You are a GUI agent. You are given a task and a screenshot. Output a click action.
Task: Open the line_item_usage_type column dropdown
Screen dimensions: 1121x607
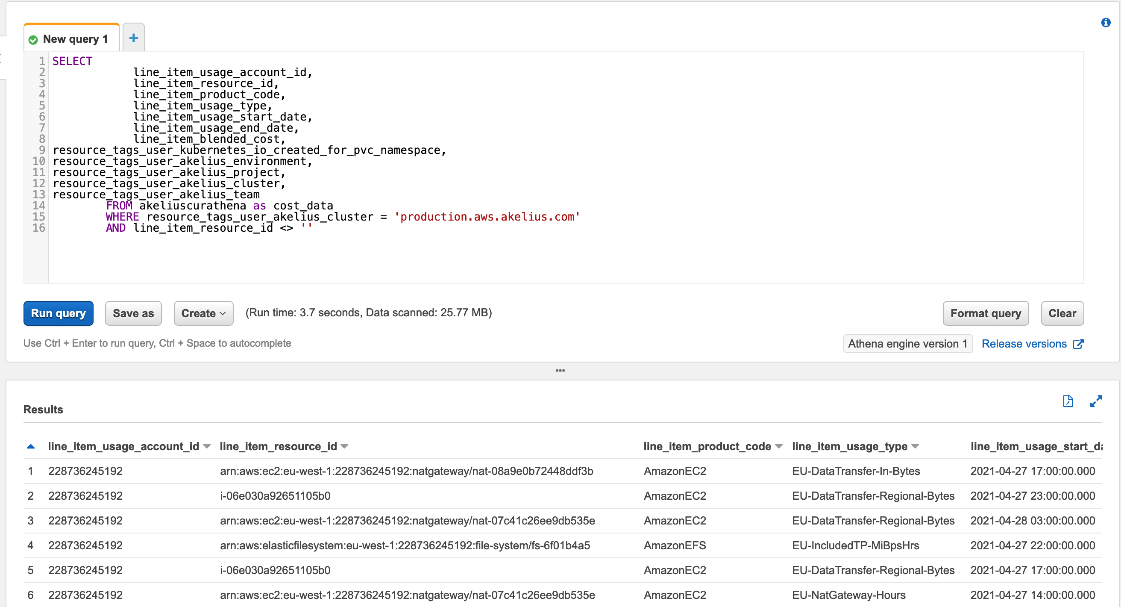[x=915, y=446]
